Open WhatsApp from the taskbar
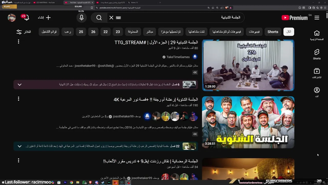The width and height of the screenshot is (328, 185). pos(84,182)
